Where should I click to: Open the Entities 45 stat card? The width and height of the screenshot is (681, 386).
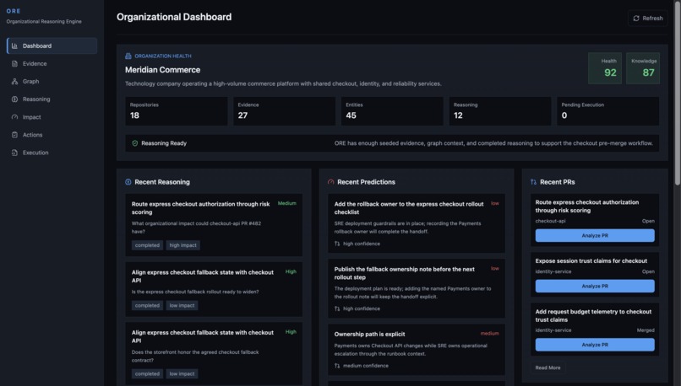click(392, 111)
